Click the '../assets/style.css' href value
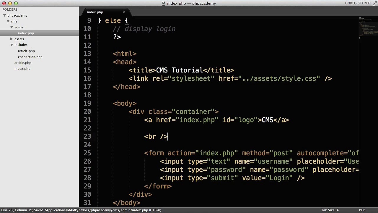This screenshot has height=213, width=378. tap(281, 78)
